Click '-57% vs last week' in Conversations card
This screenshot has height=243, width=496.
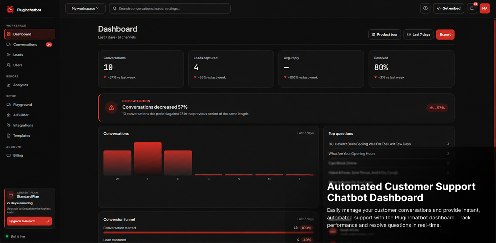(x=121, y=77)
